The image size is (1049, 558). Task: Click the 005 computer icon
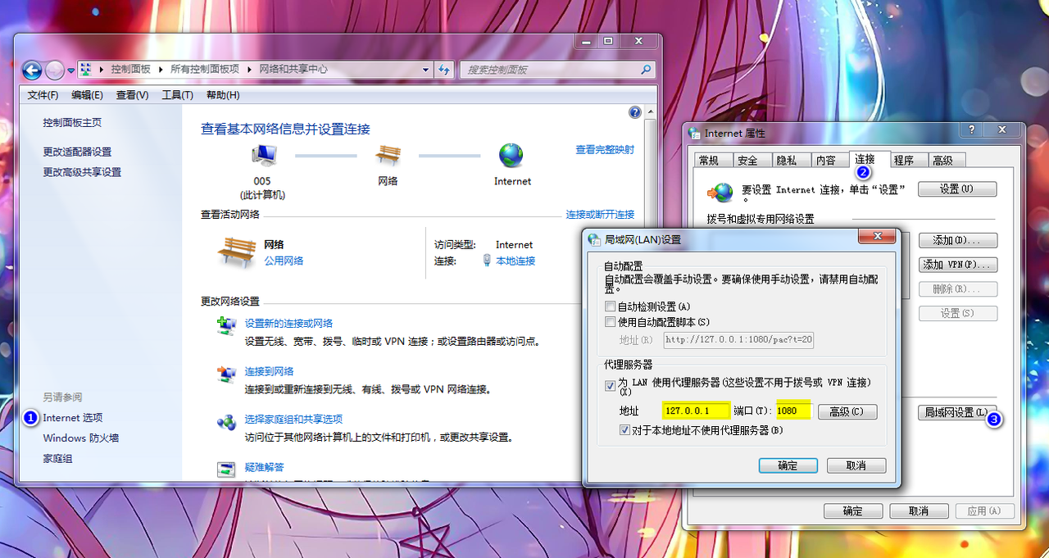click(x=263, y=155)
